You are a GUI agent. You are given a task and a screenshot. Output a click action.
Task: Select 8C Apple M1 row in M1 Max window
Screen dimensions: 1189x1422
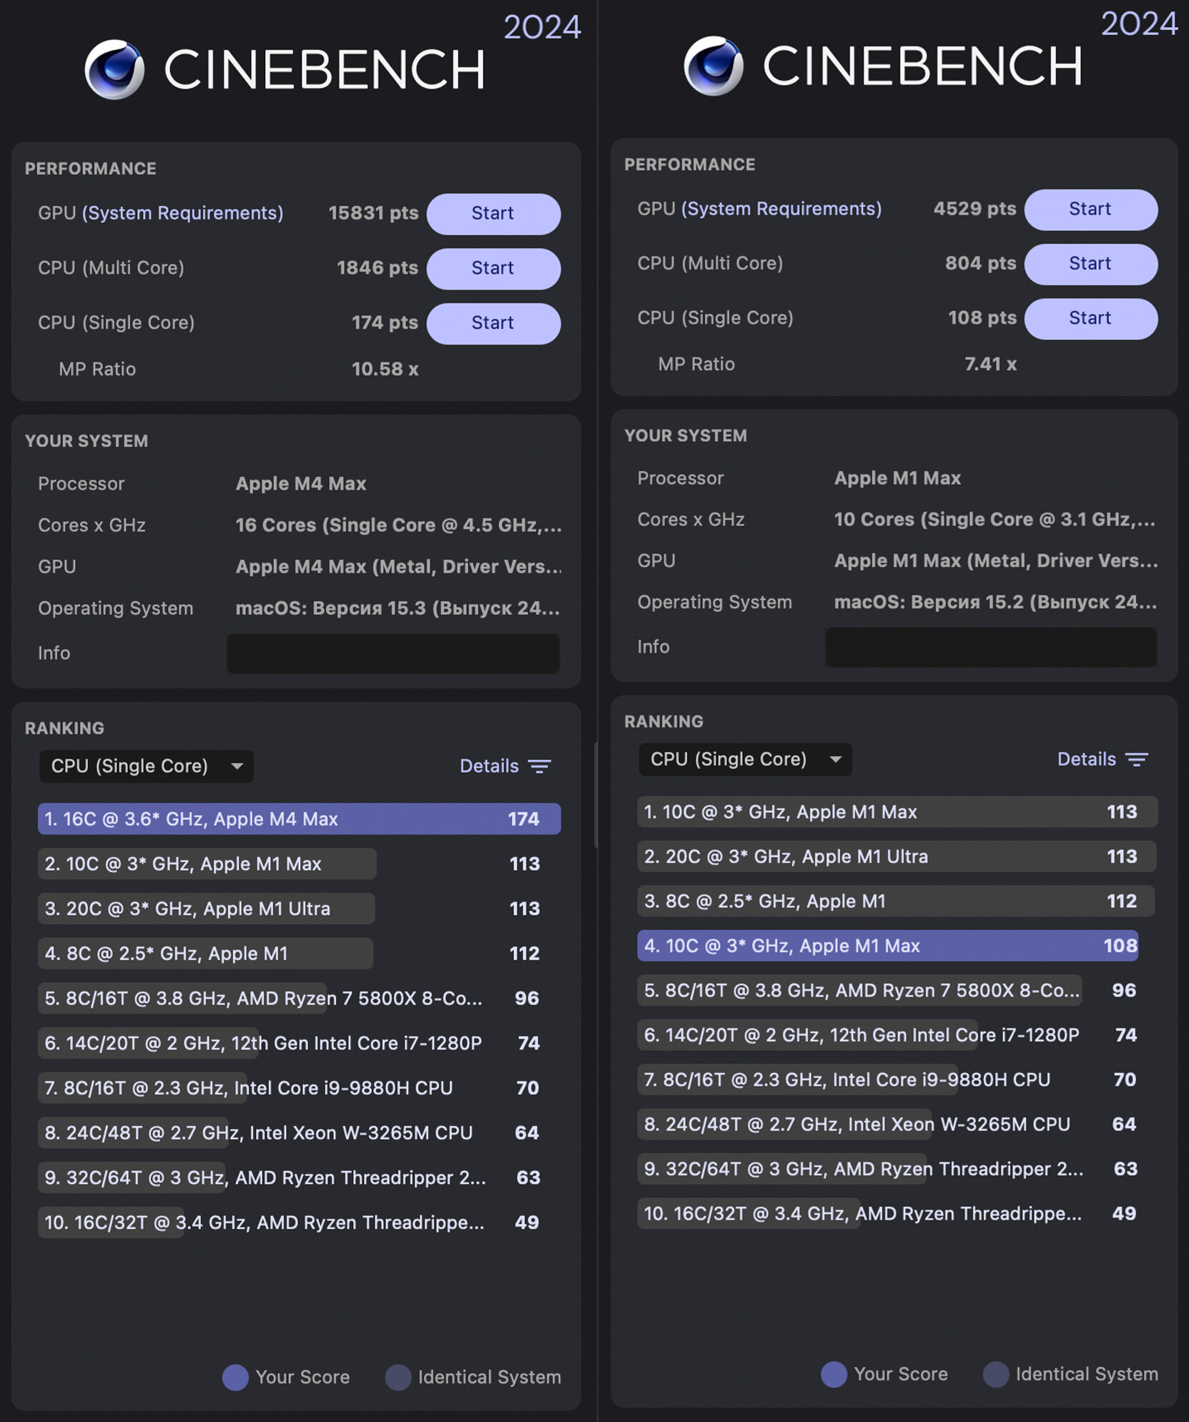pyautogui.click(x=896, y=901)
